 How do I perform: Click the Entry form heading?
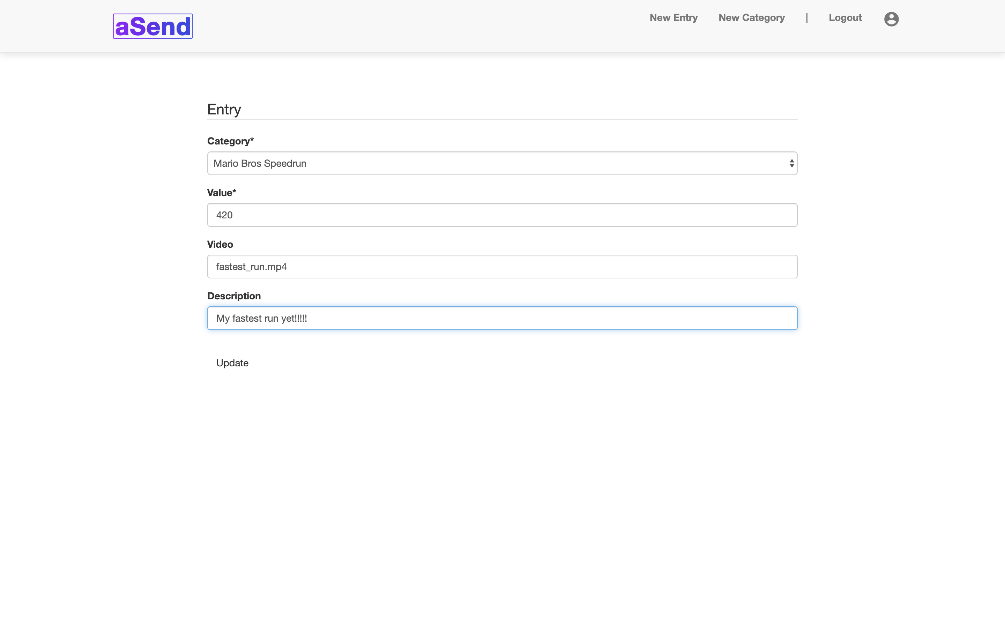click(224, 110)
